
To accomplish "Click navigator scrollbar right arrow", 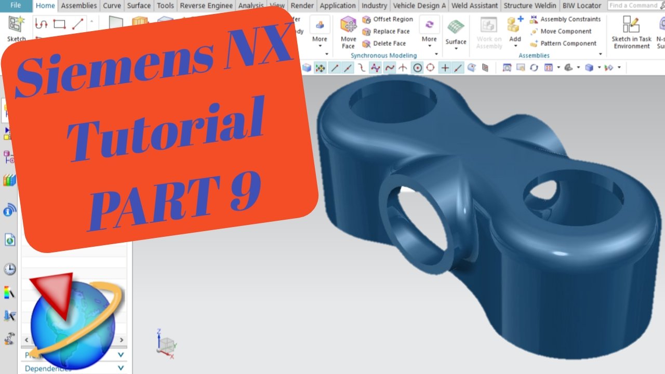I will coord(122,340).
